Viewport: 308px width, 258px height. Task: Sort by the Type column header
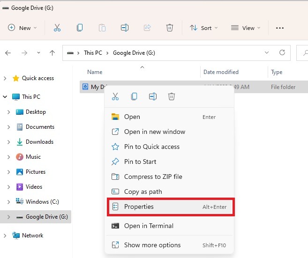[277, 72]
